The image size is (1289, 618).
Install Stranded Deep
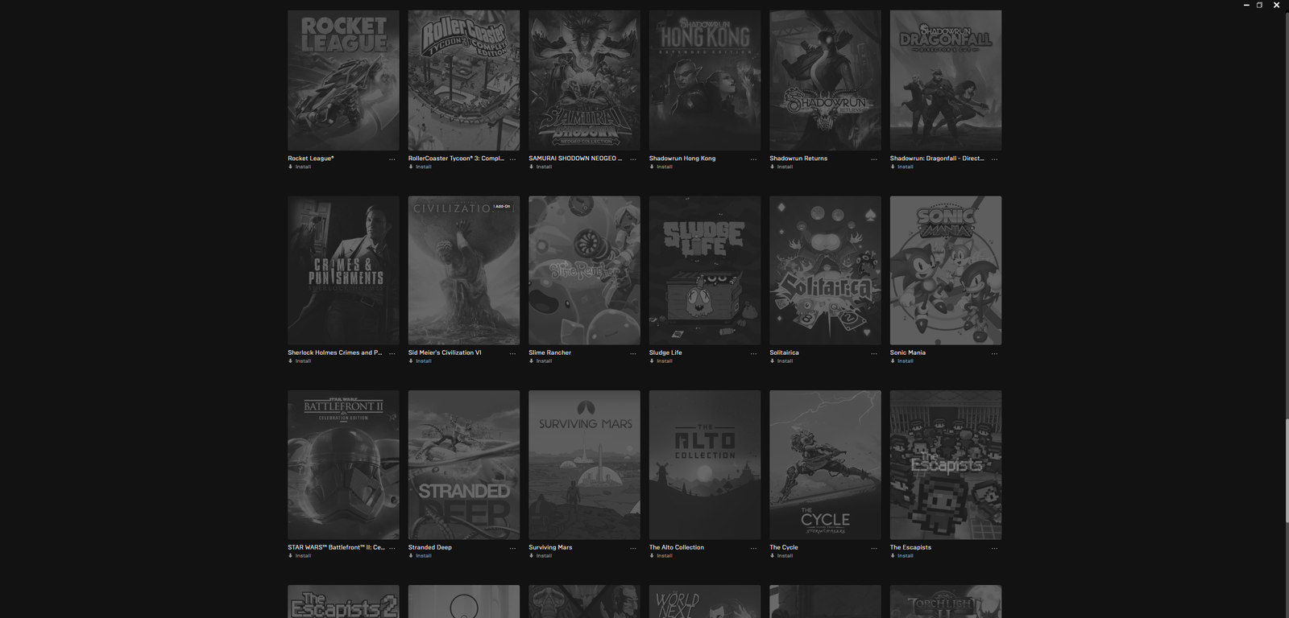point(420,555)
